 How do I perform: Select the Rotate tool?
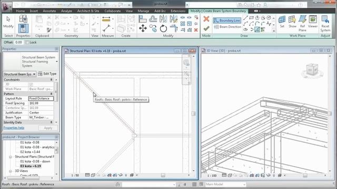tap(163, 28)
